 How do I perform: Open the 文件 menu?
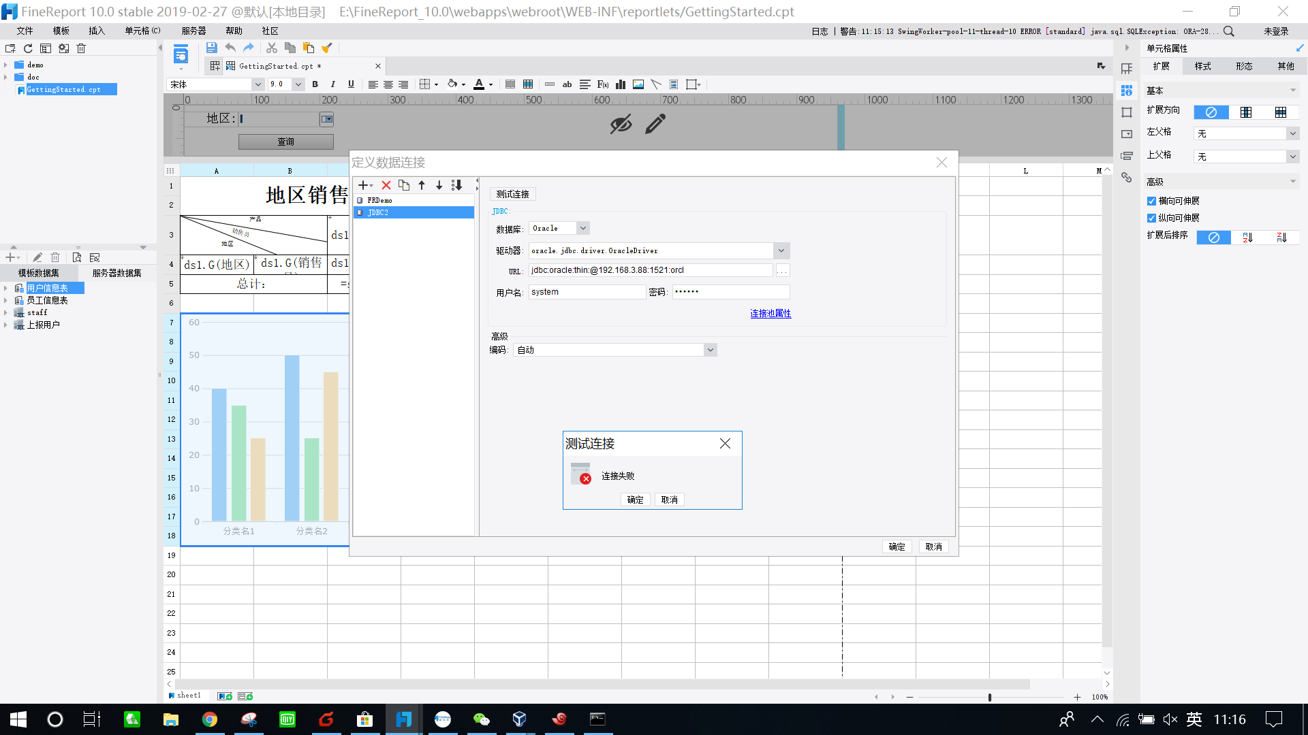(x=25, y=31)
